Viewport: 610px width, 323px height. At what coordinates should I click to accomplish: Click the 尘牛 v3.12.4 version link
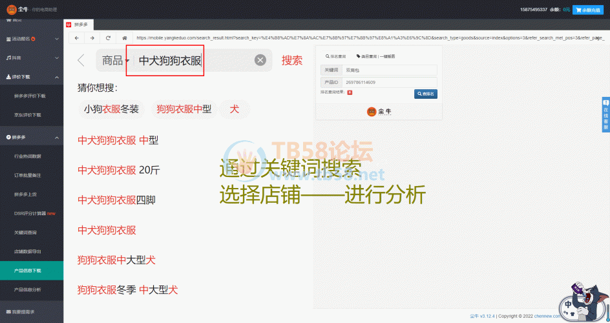tap(482, 316)
